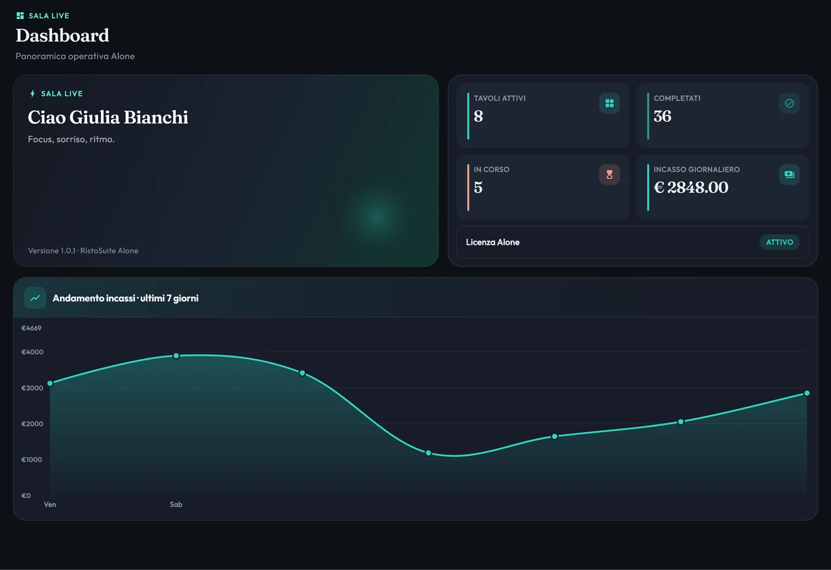
Task: Click the trend chart icon beside Andamento incassi
Action: coord(35,298)
